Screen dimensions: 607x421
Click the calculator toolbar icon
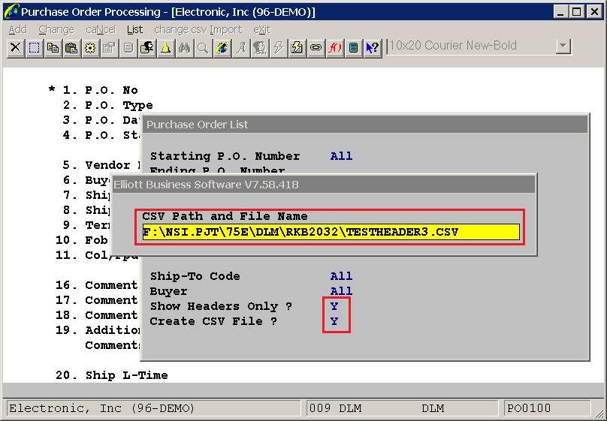pyautogui.click(x=353, y=47)
